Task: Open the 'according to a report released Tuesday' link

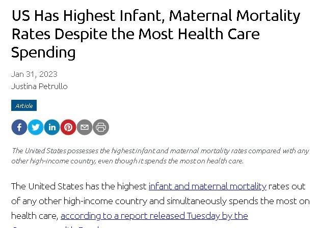Action: point(154,216)
